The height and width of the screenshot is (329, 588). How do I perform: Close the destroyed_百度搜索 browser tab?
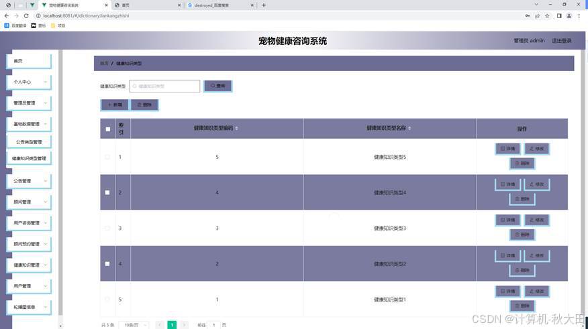pyautogui.click(x=252, y=5)
